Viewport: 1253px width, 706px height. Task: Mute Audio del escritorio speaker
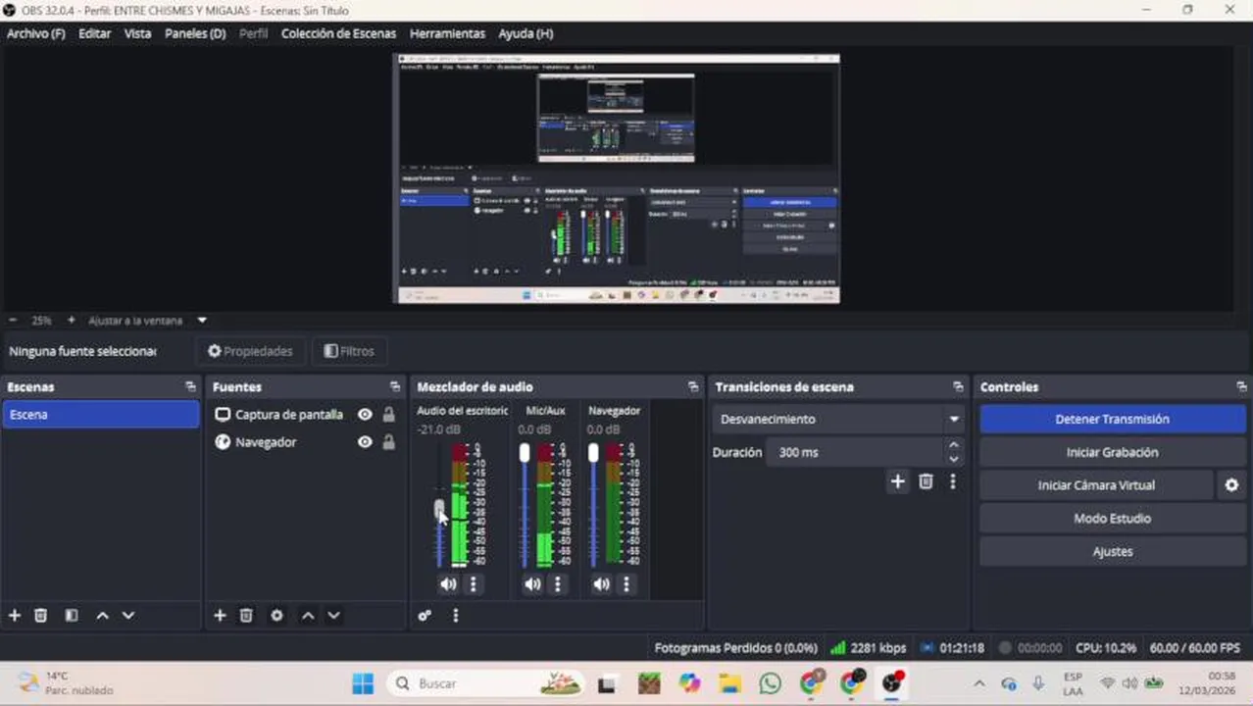click(x=448, y=584)
